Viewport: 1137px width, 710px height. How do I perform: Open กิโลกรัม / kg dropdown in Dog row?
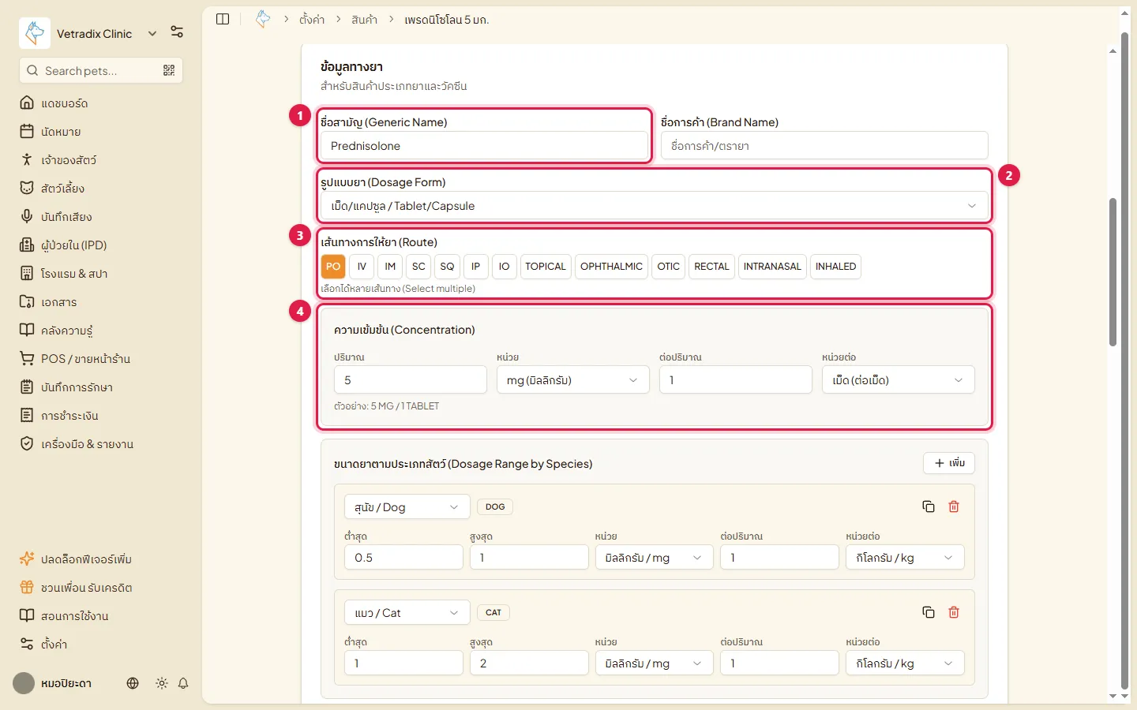[x=905, y=558]
